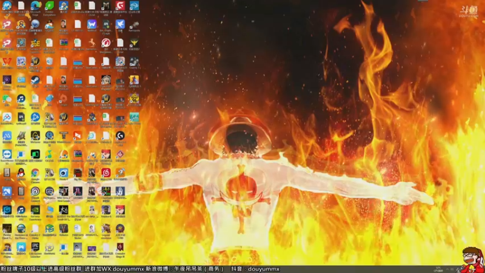485x273 pixels.
Task: Open the Retropolis shortcut
Action: (x=134, y=24)
